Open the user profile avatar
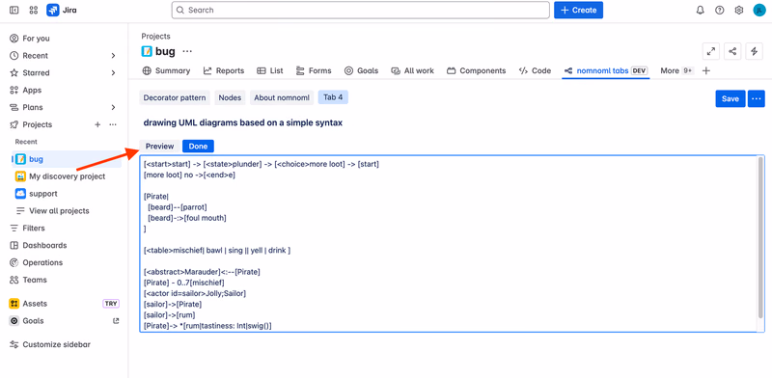This screenshot has height=378, width=772. (759, 10)
